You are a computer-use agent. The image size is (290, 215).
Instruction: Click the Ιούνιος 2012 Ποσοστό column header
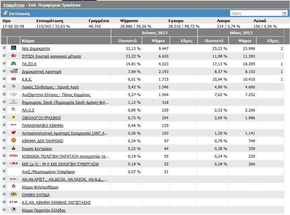pos(127,41)
